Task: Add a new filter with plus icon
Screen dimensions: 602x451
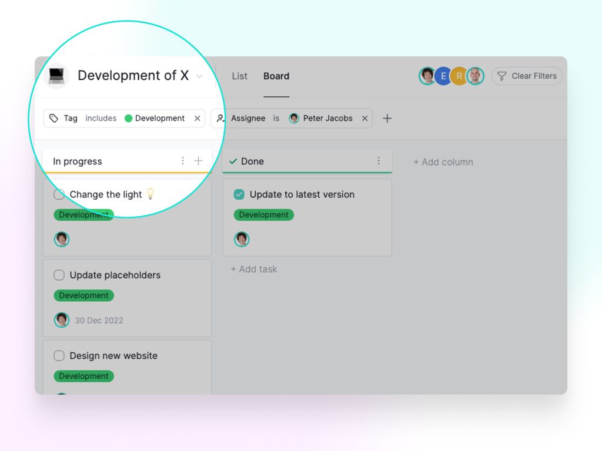Action: pyautogui.click(x=387, y=118)
